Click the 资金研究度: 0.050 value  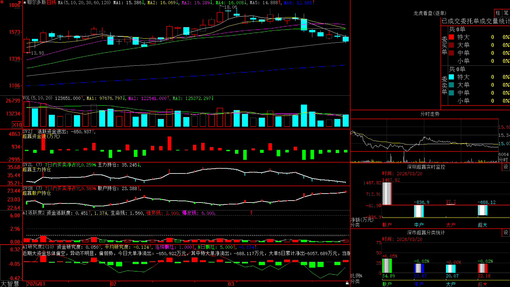(78, 247)
